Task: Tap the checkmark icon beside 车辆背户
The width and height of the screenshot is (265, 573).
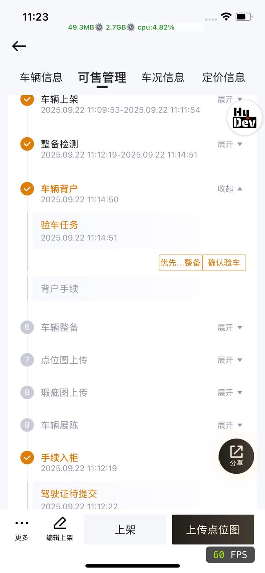Action: pyautogui.click(x=27, y=189)
